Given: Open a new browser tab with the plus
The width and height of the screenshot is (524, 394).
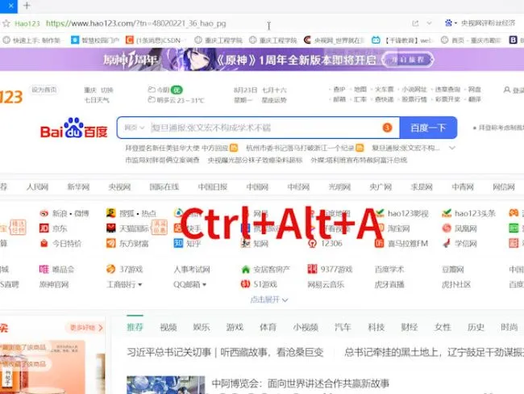Looking at the screenshot, I should coord(27,6).
